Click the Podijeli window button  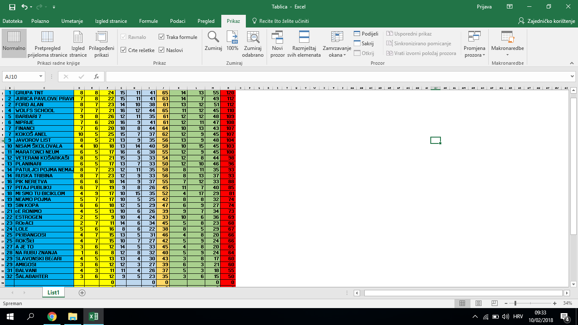(366, 34)
